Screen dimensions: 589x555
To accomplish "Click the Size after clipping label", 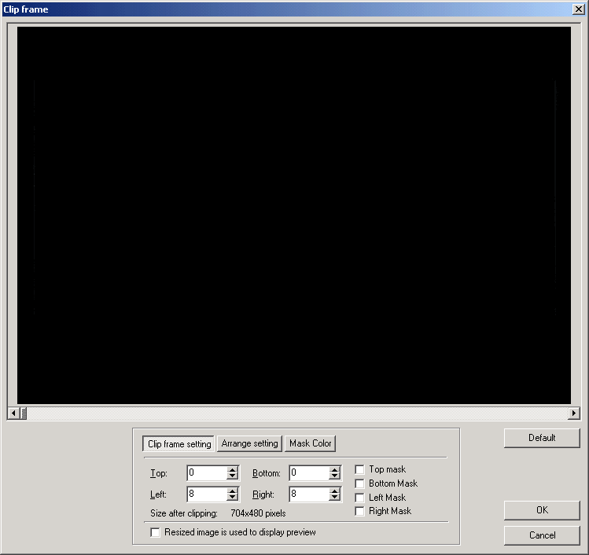I will click(x=184, y=513).
